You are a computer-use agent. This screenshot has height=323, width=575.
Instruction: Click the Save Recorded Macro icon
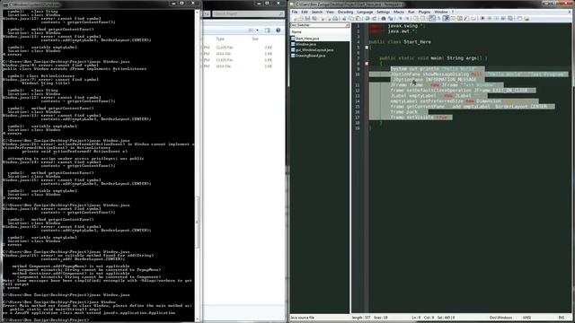click(510, 18)
